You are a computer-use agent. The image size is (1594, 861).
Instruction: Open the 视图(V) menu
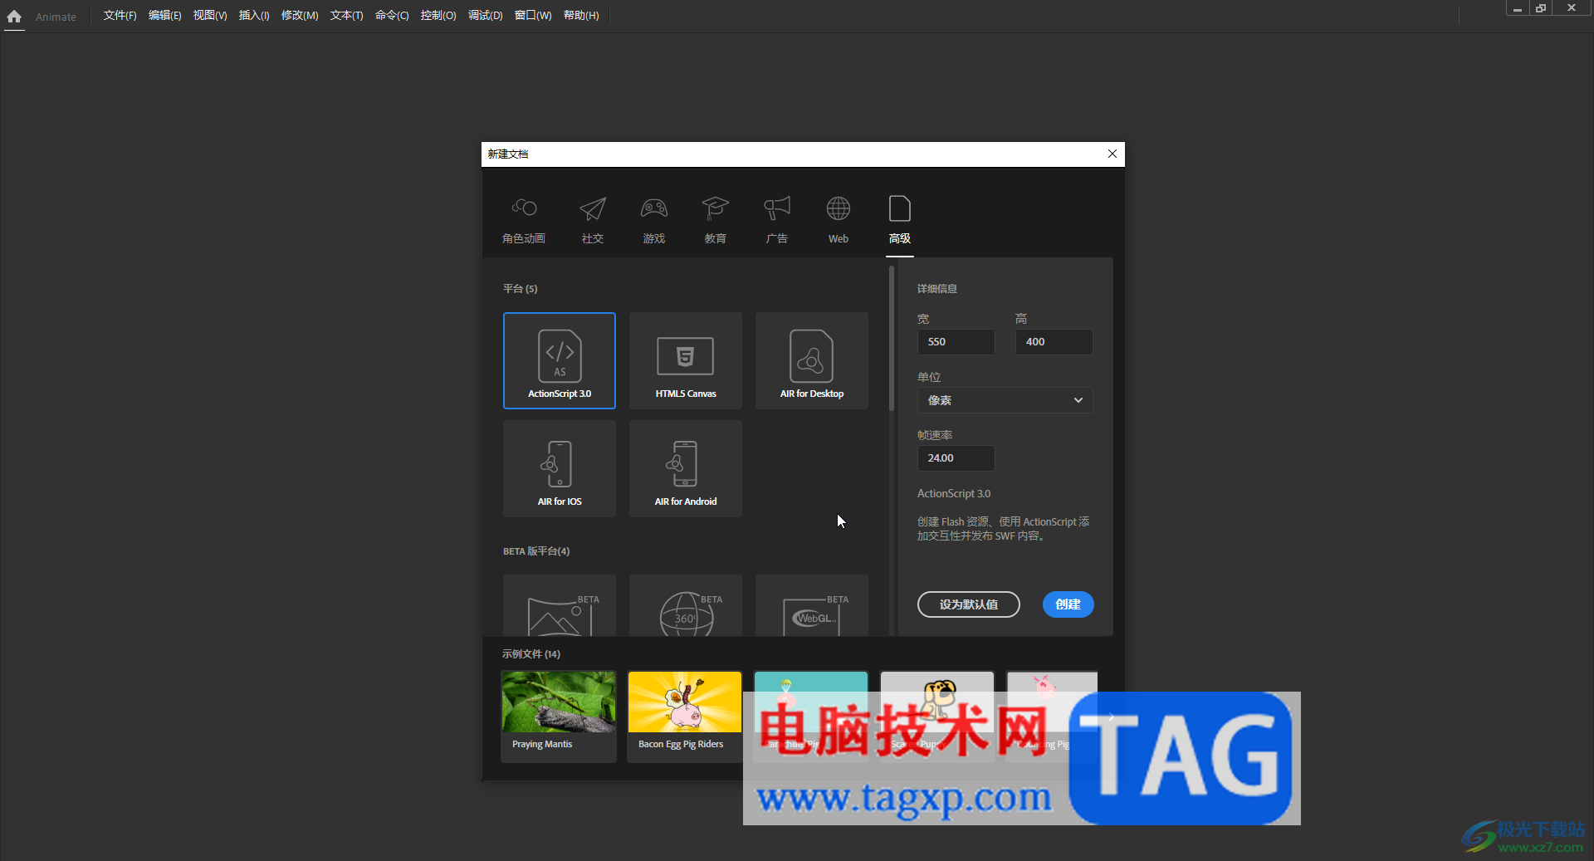coord(210,16)
